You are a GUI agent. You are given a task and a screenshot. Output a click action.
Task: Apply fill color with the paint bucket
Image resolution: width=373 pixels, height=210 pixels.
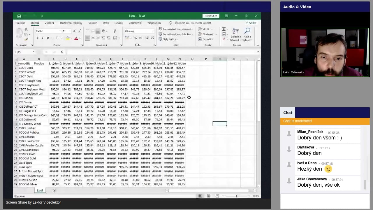point(68,38)
